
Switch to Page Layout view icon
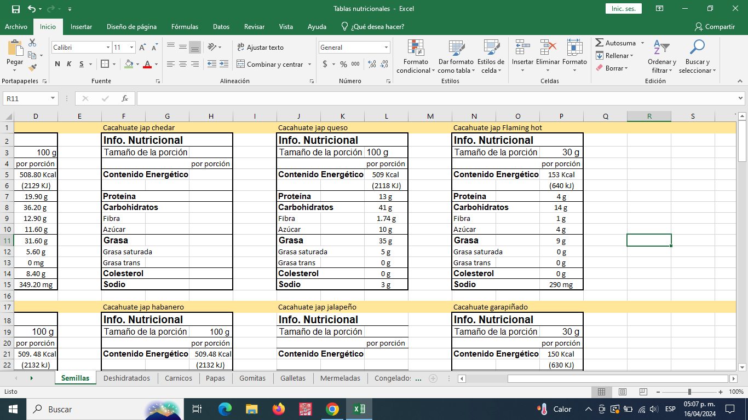622,392
